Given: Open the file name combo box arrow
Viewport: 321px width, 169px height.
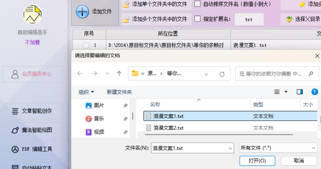Looking at the screenshot, I should coord(230,148).
